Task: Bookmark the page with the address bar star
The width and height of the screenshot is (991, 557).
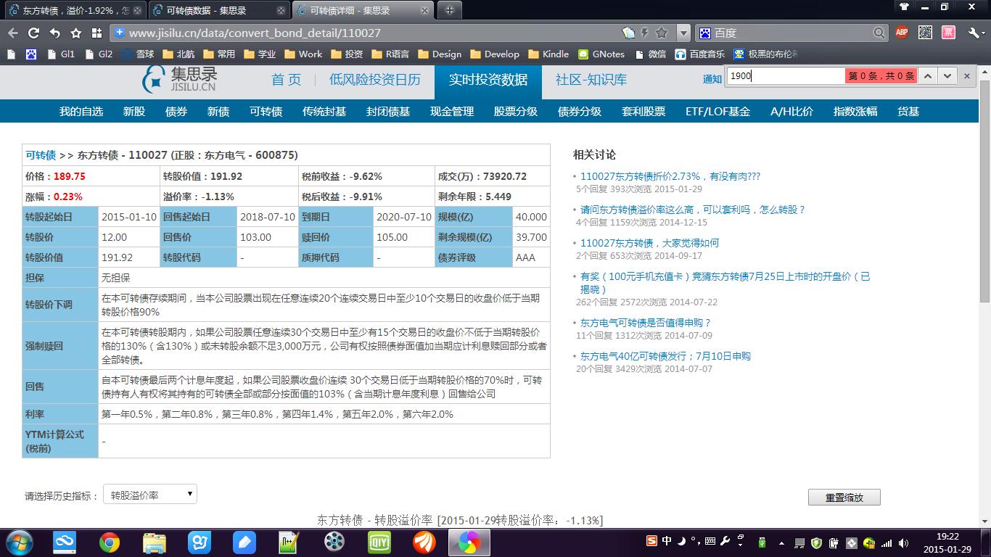Action: point(661,33)
